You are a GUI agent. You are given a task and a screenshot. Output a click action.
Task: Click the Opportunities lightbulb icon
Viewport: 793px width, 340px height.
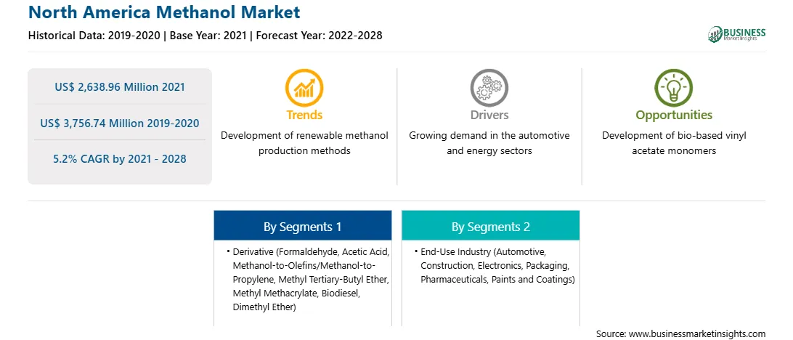coord(674,87)
